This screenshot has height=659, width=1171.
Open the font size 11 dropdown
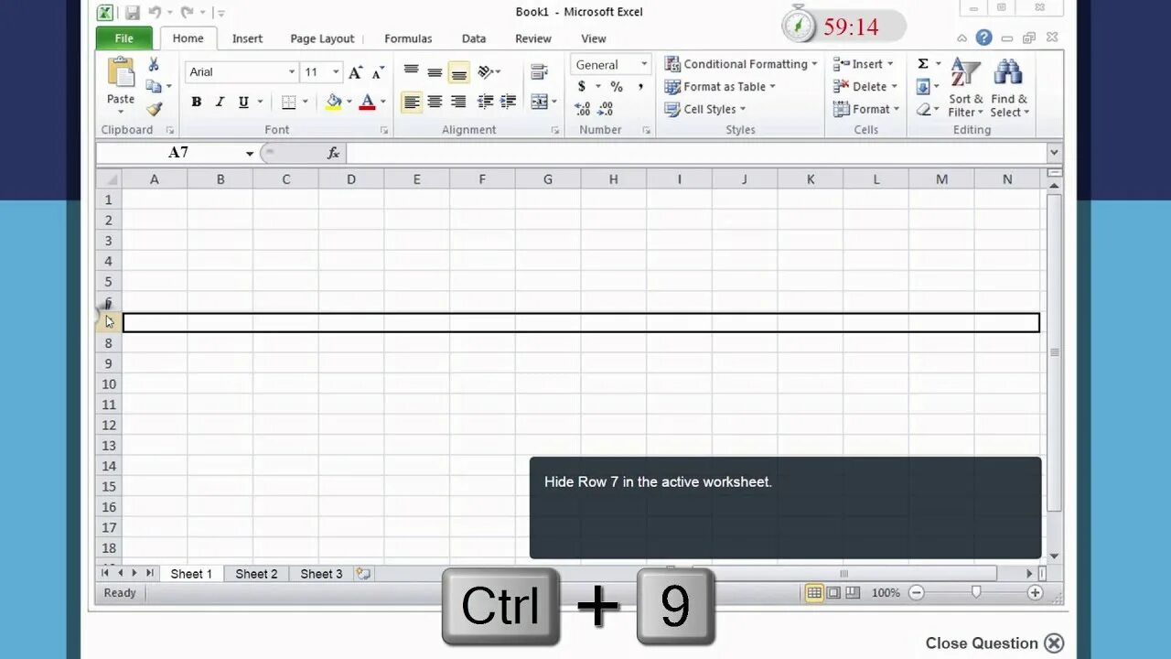coord(337,72)
